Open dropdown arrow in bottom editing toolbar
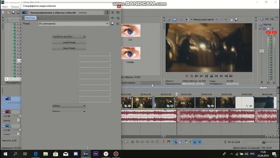Image resolution: width=280 pixels, height=158 pixels. click(x=190, y=142)
